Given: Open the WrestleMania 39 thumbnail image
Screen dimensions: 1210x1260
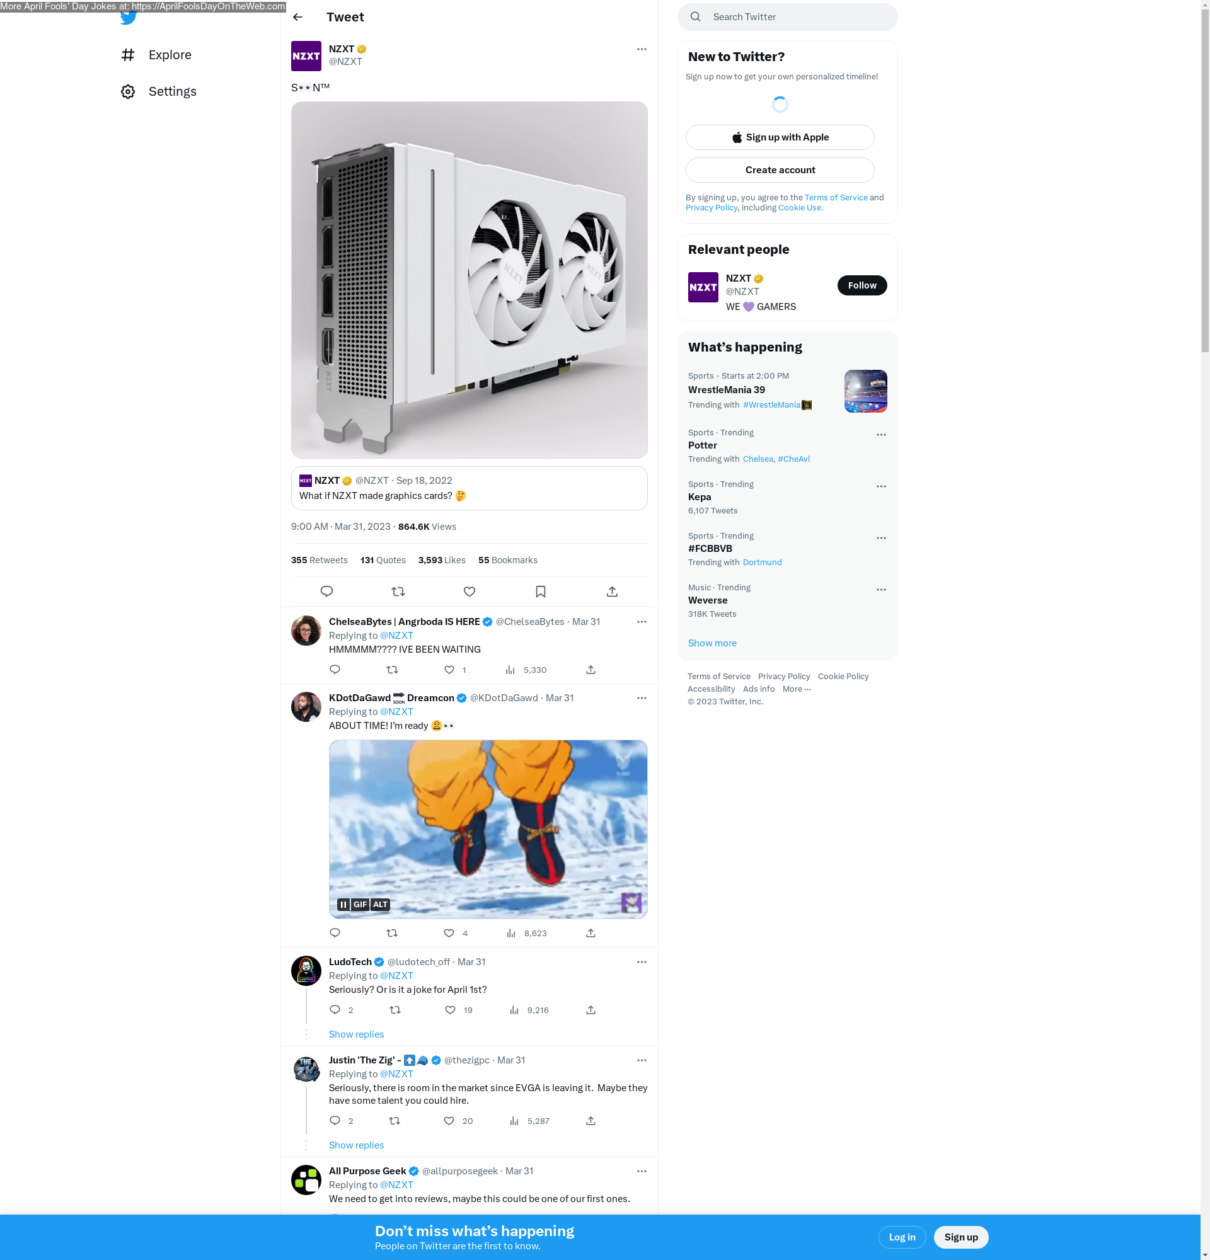Looking at the screenshot, I should [865, 391].
